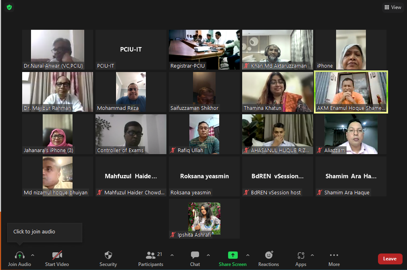Expand share options caret beside Share Screen
Image resolution: width=407 pixels, height=270 pixels.
click(248, 255)
